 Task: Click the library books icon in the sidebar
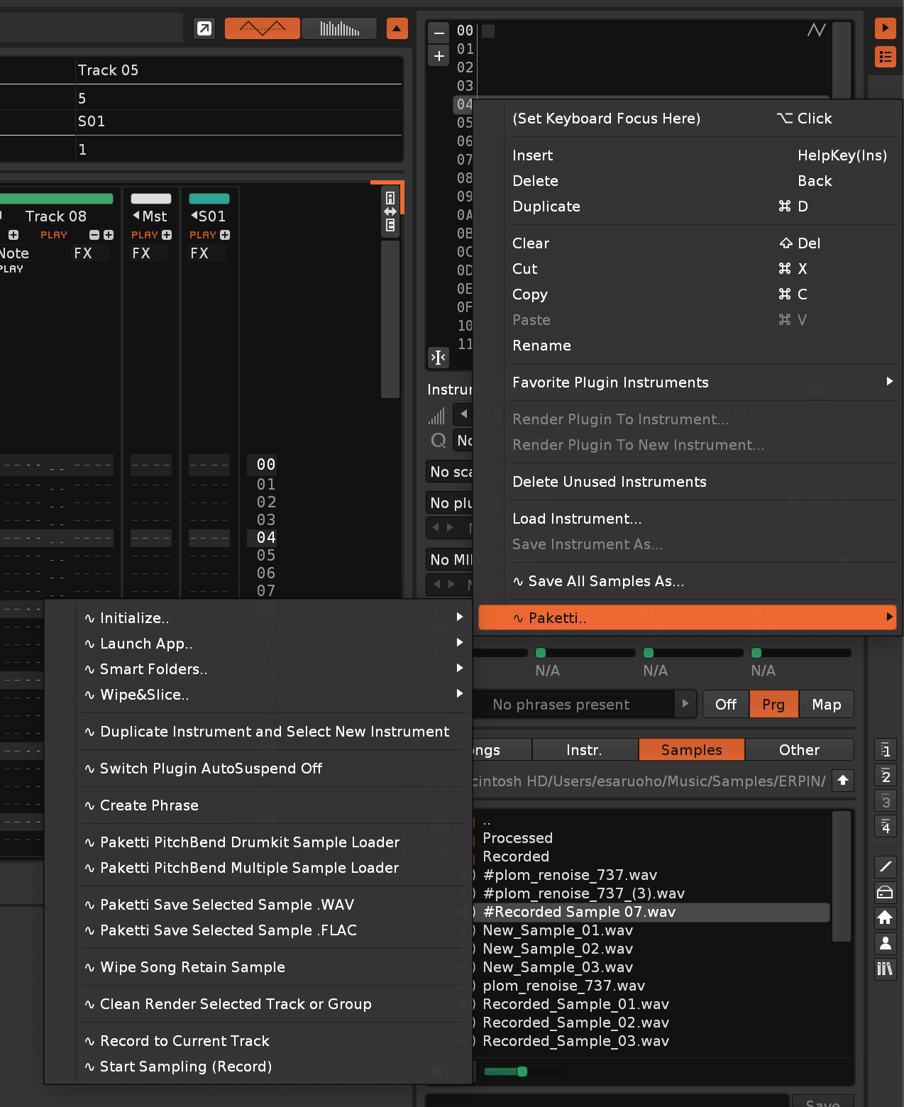coord(885,969)
